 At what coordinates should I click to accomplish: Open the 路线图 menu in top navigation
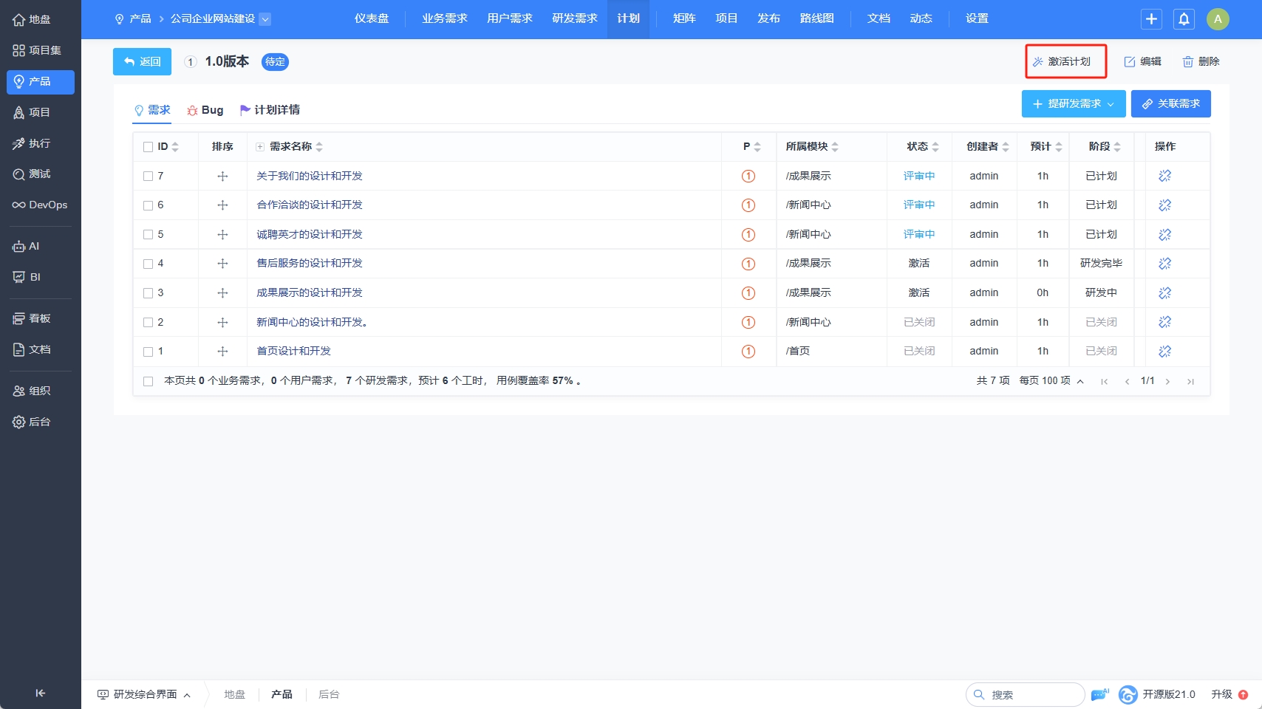[x=816, y=18]
